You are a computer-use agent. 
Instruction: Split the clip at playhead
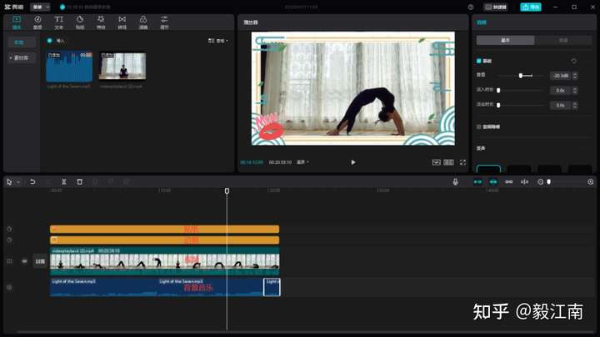pyautogui.click(x=64, y=182)
